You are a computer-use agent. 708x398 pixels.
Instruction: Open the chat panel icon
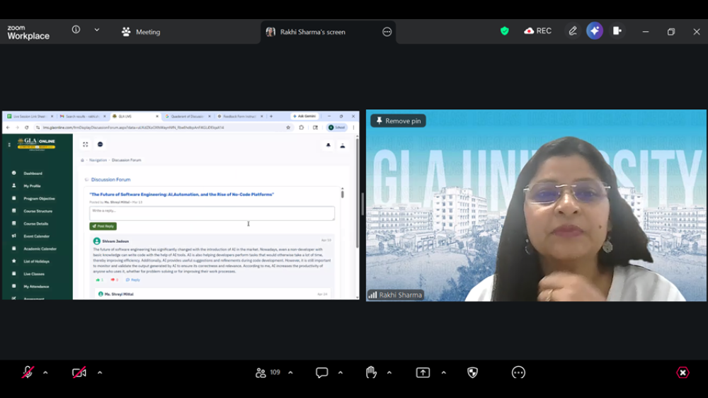click(x=321, y=373)
